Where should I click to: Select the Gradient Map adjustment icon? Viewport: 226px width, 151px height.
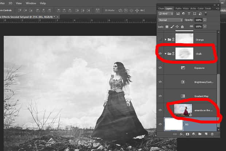tap(183, 96)
